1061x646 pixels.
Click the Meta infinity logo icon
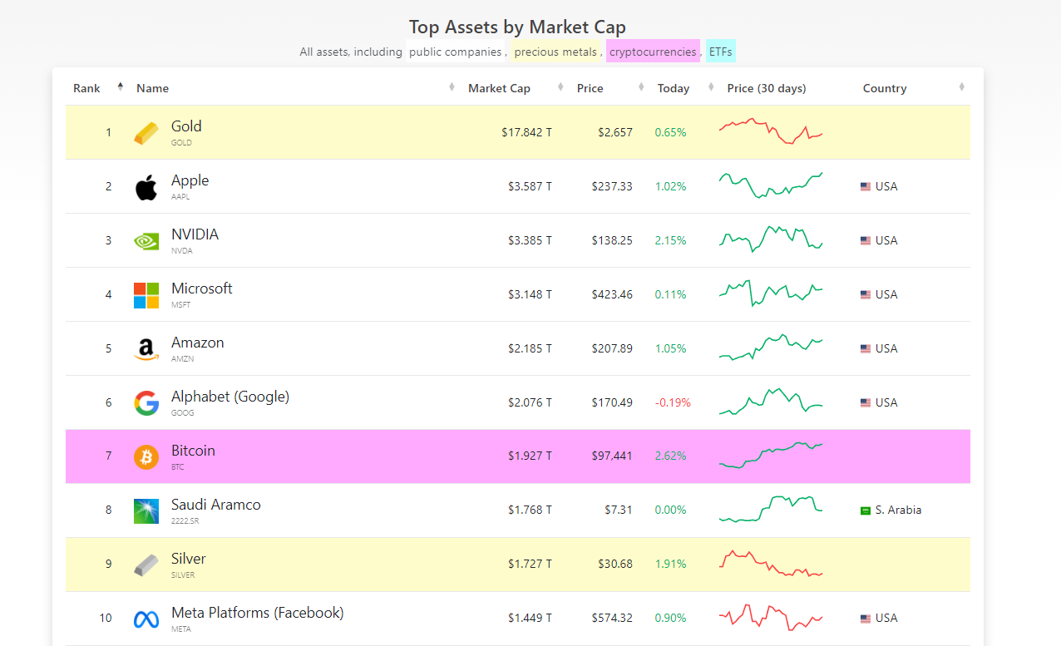click(146, 619)
